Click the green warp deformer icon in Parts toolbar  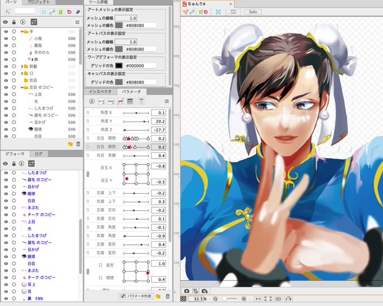(61, 12)
